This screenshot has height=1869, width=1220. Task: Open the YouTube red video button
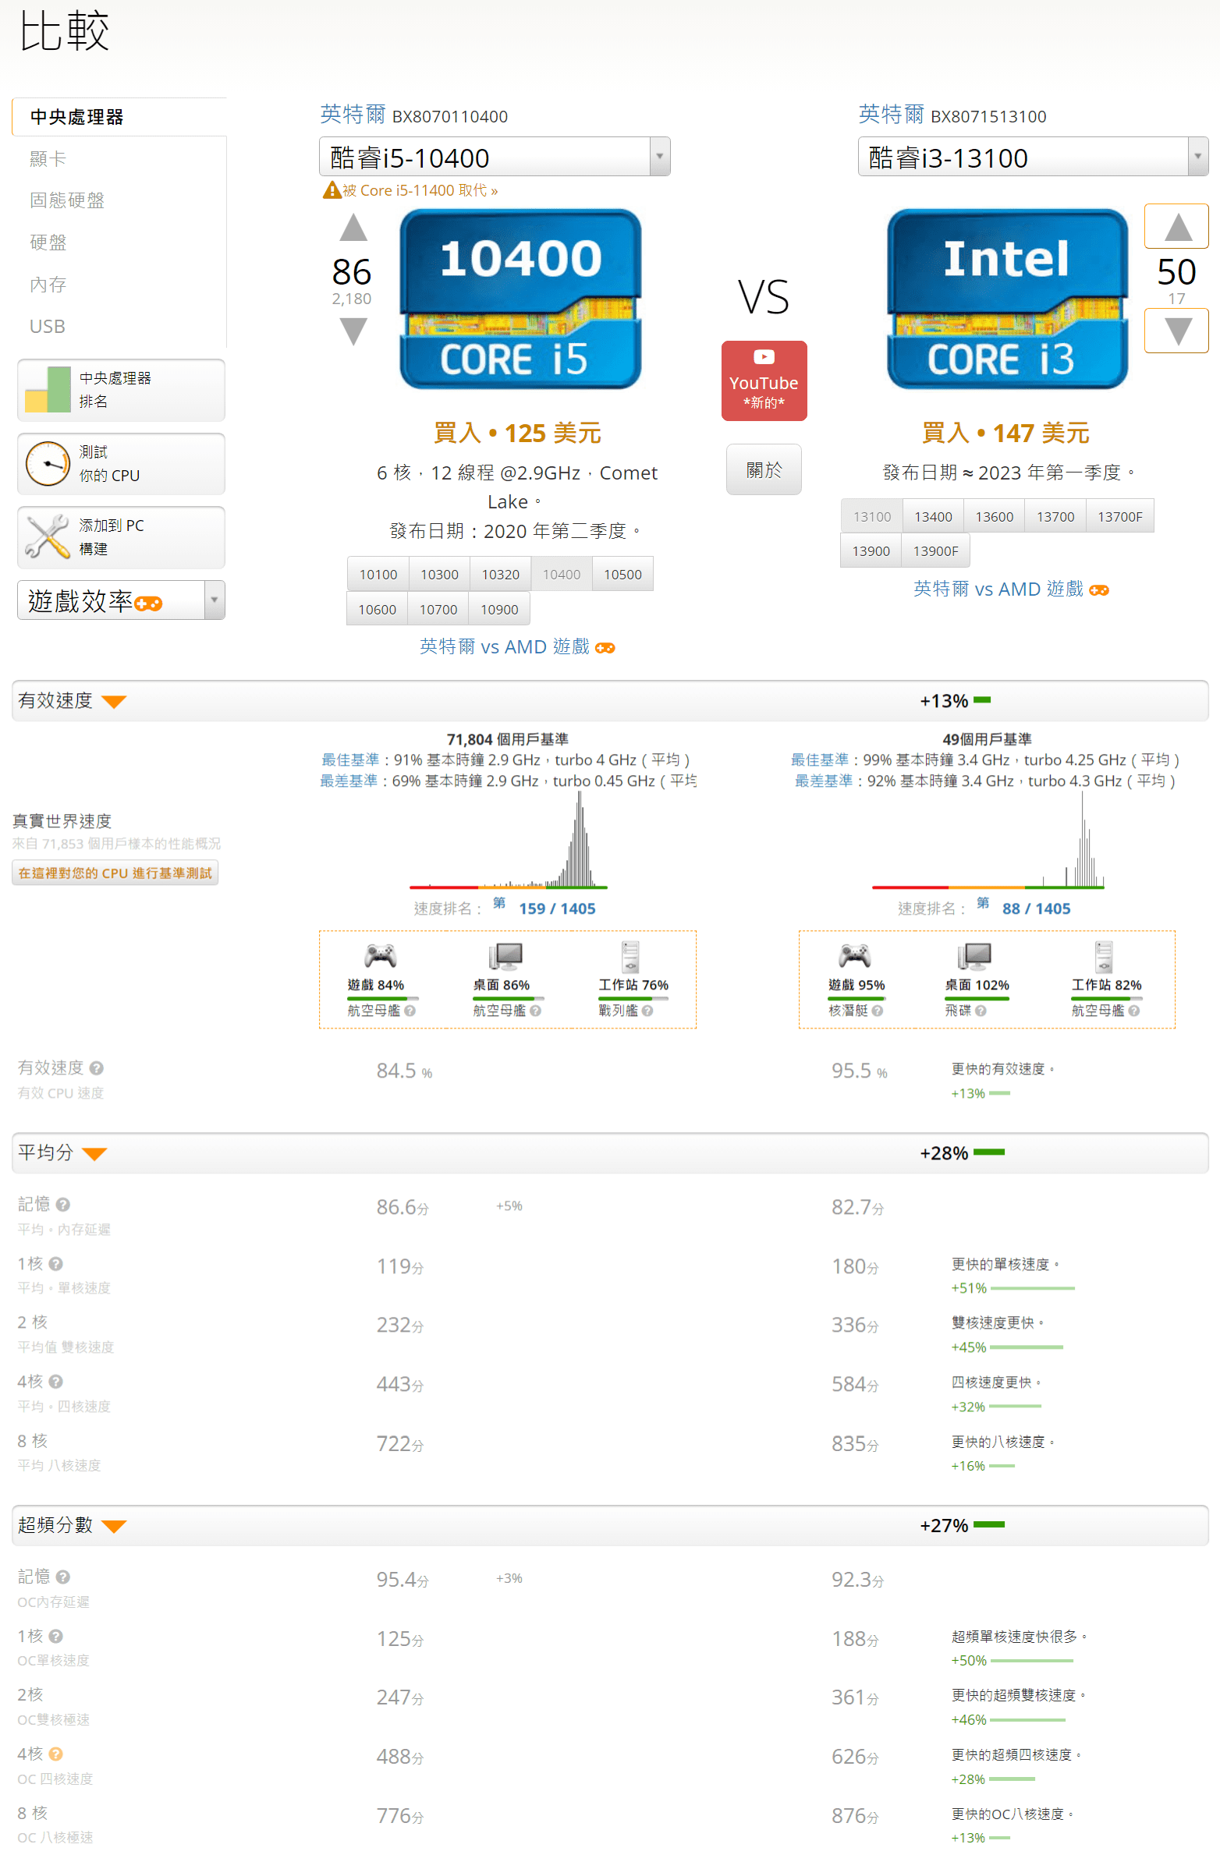[x=764, y=380]
